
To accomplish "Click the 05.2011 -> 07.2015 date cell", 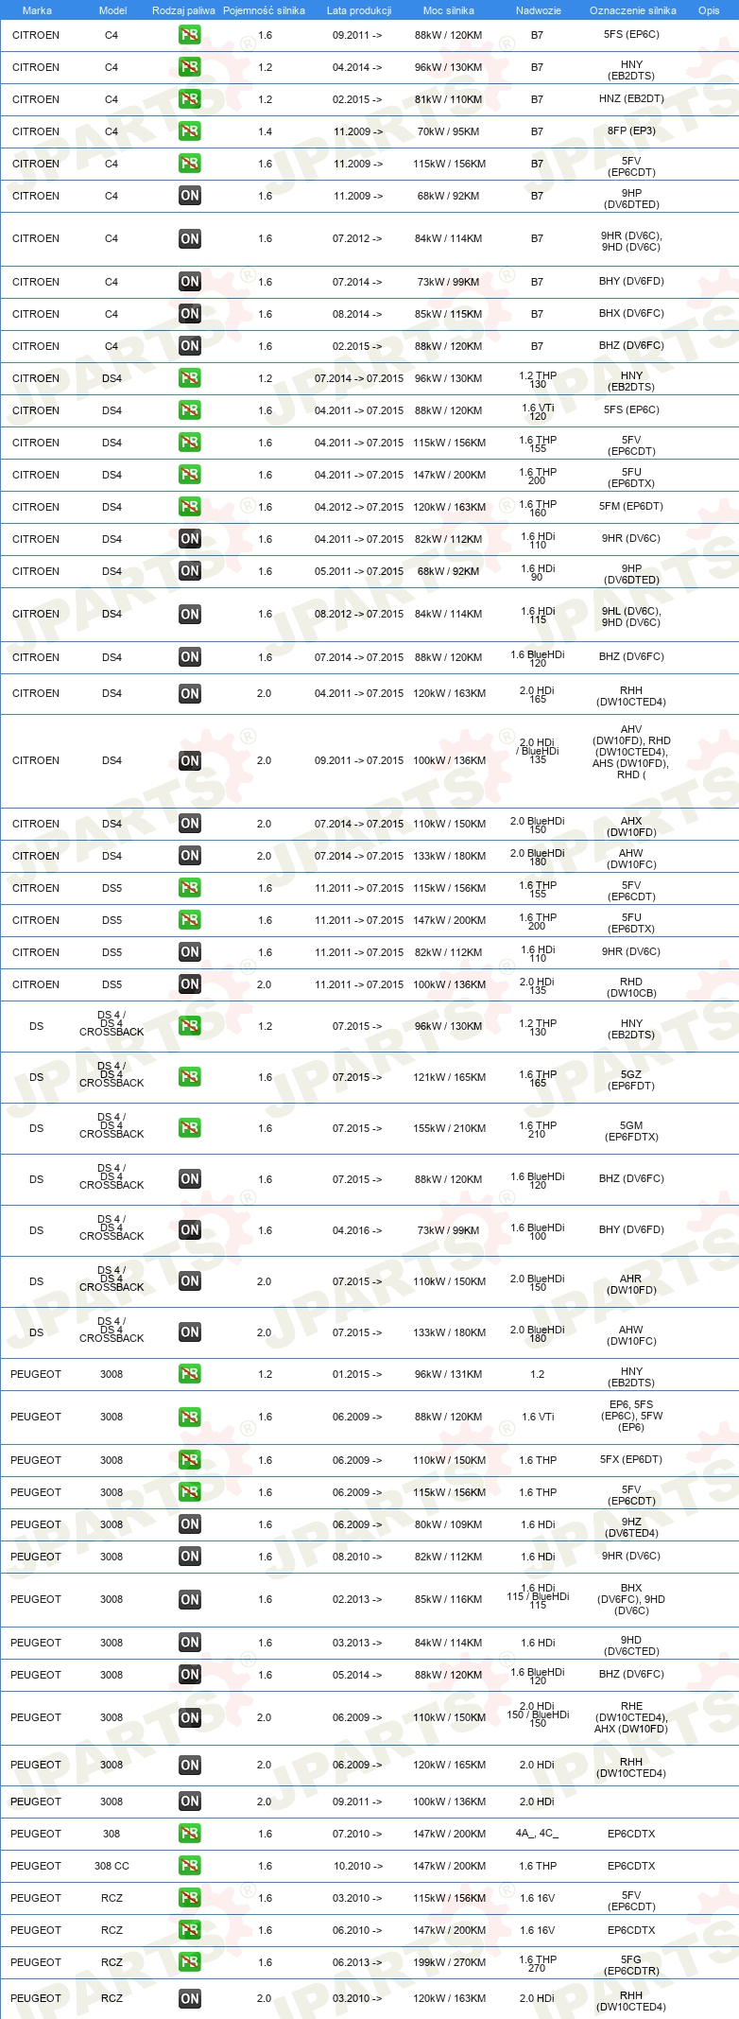I will point(359,571).
